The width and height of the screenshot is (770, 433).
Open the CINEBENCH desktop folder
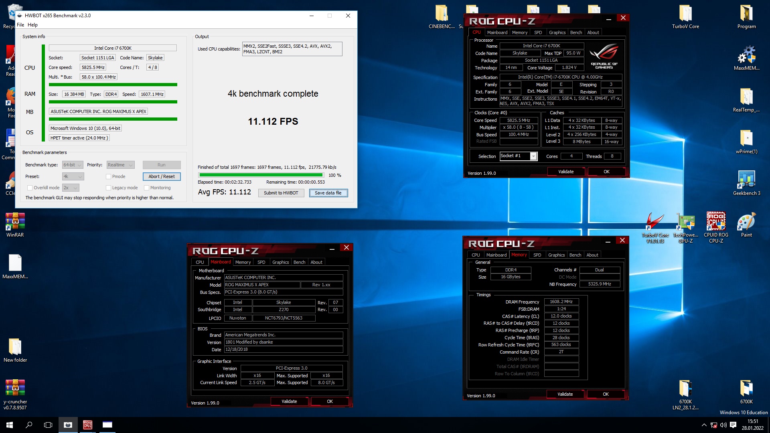pyautogui.click(x=441, y=17)
